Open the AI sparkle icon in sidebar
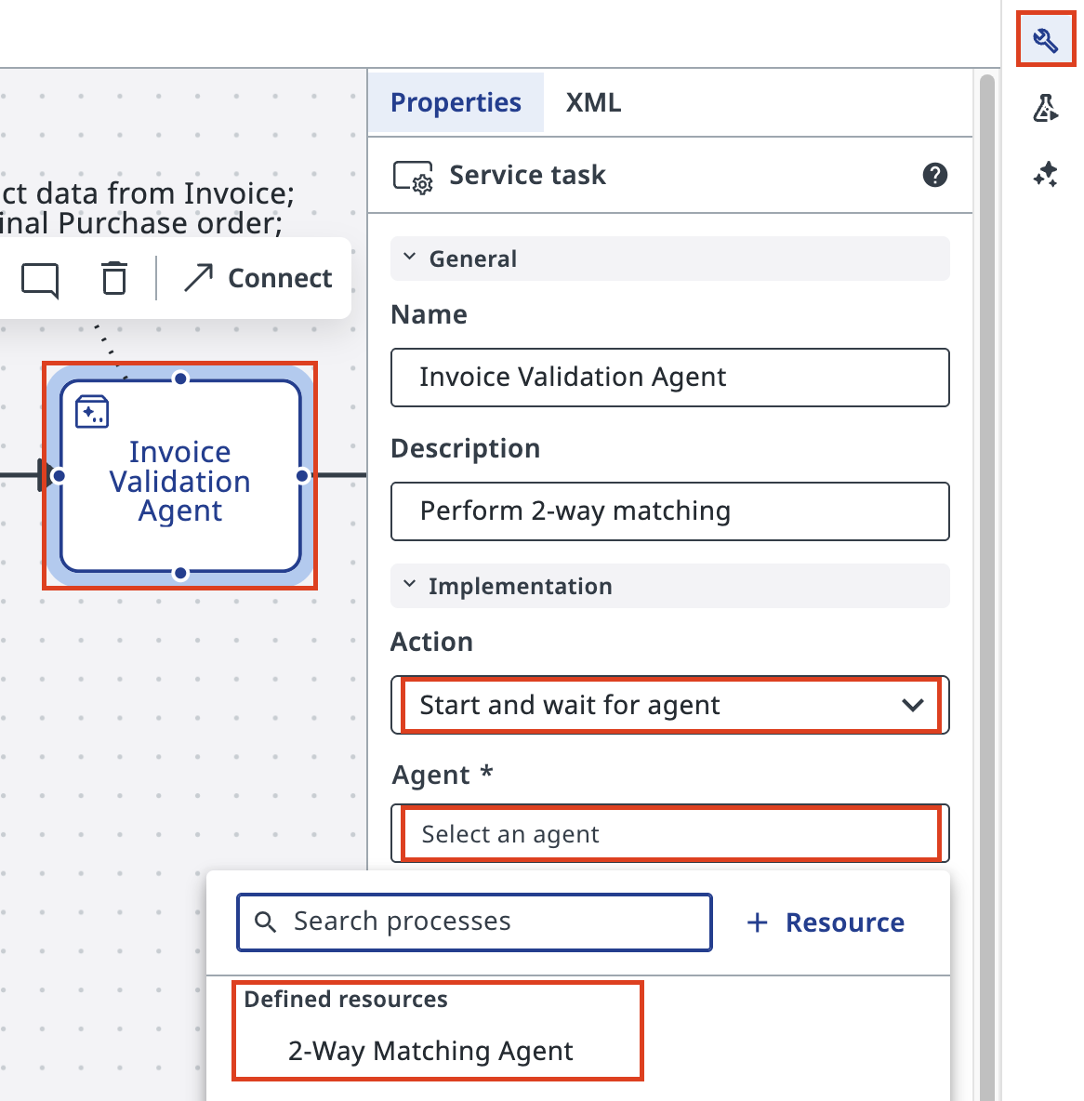The image size is (1084, 1101). coord(1045,174)
